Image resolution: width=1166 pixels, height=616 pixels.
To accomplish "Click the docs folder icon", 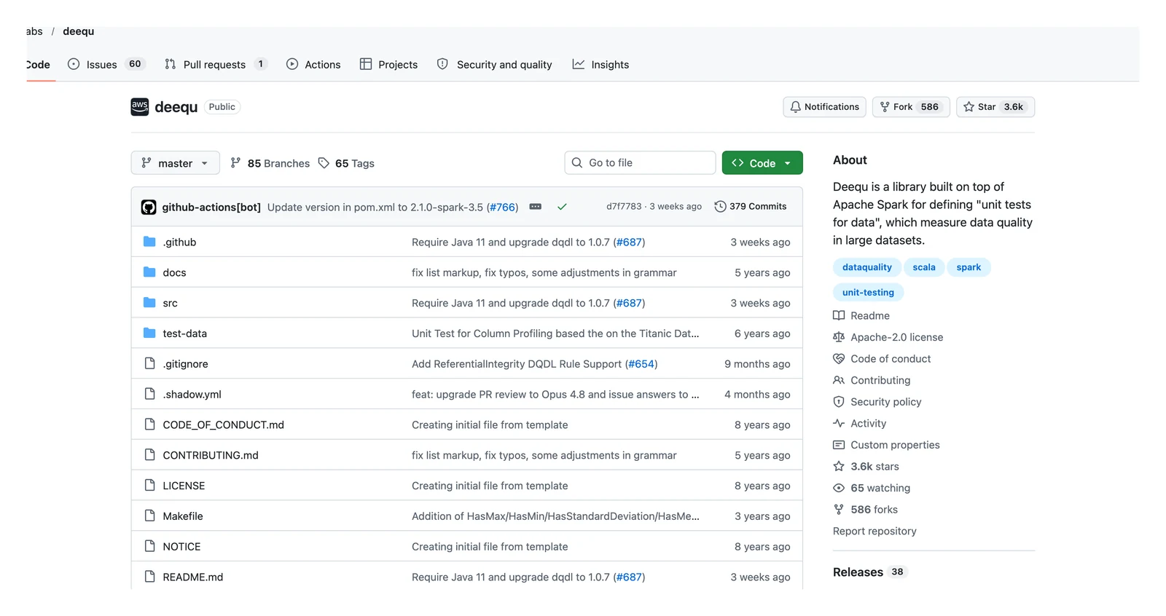I will [x=149, y=272].
